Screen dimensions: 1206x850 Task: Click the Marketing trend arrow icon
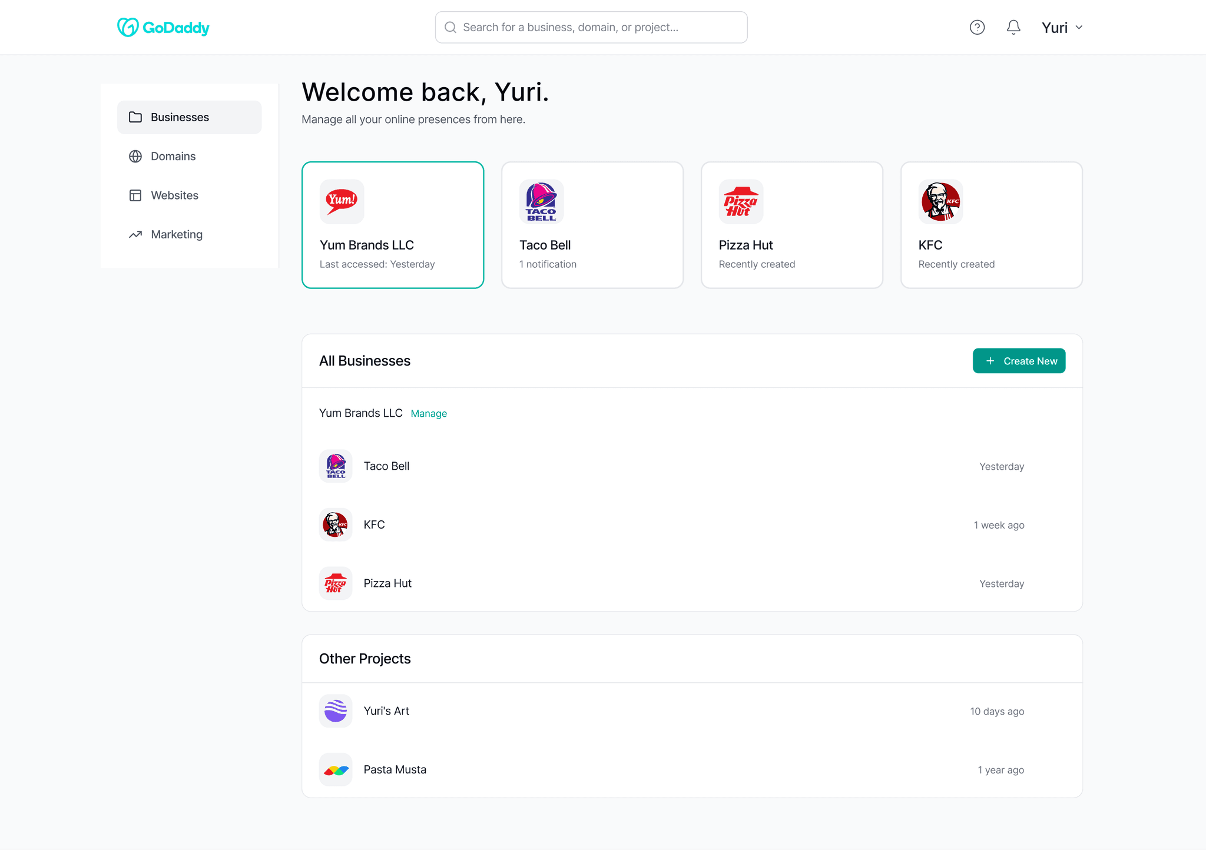click(x=135, y=234)
